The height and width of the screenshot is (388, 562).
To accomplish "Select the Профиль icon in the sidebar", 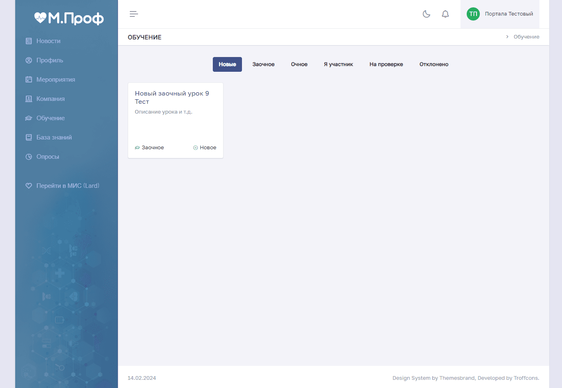I will (x=28, y=60).
